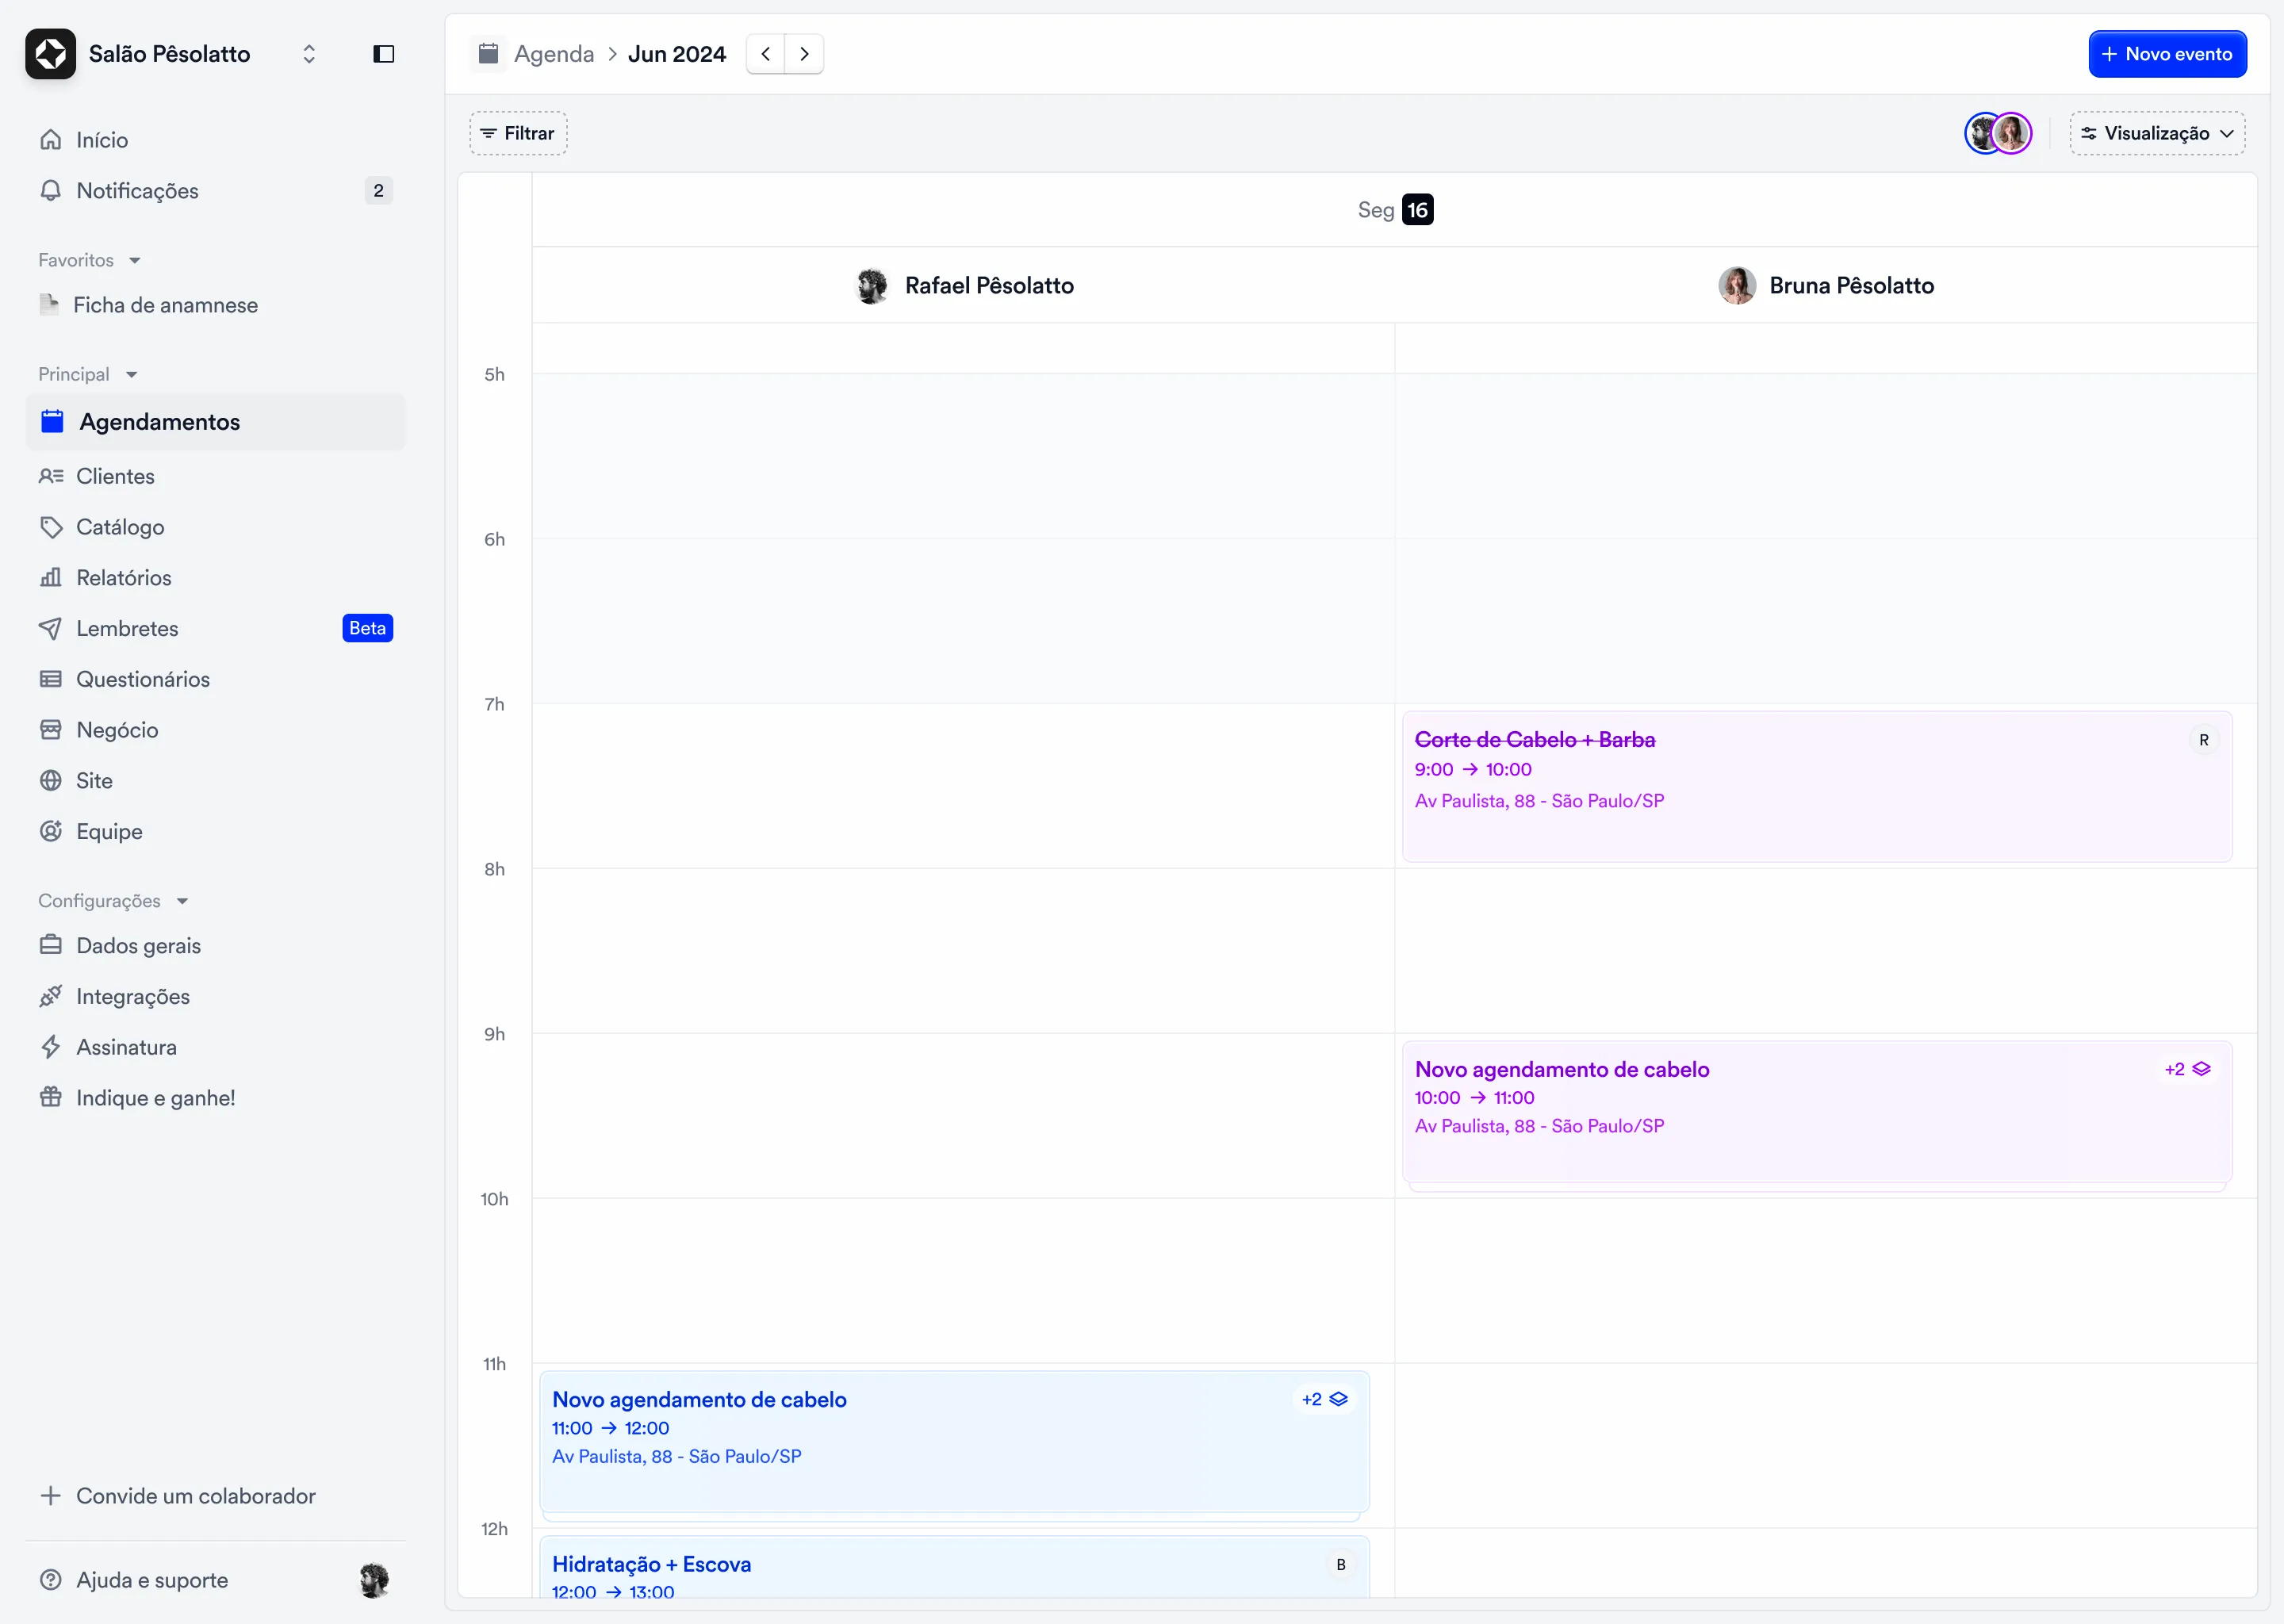The image size is (2284, 1624).
Task: Click the Agendamentos calendar icon
Action: pyautogui.click(x=52, y=421)
